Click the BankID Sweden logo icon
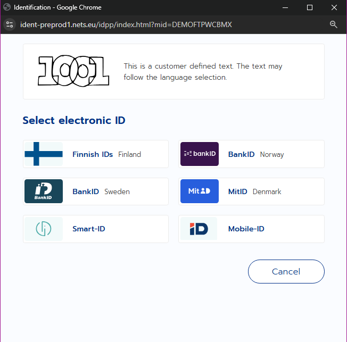 [44, 191]
